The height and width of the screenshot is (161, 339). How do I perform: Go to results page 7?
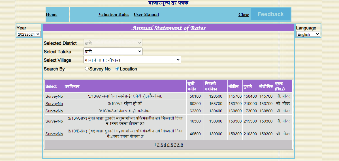coord(175,145)
